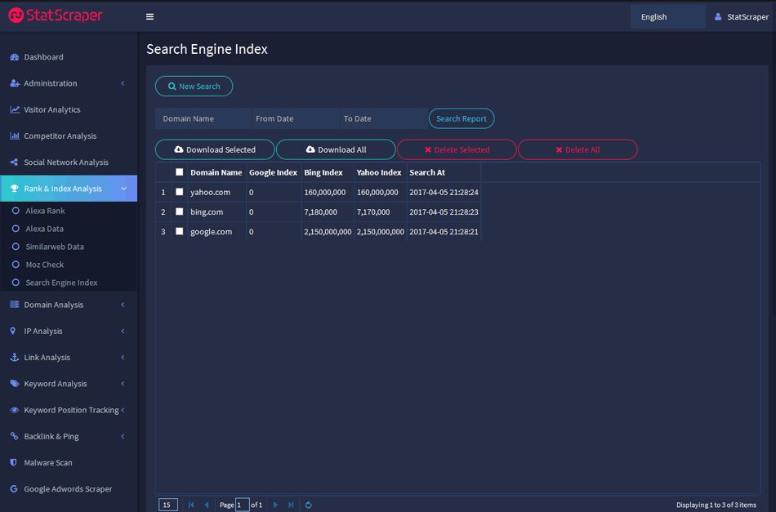Click the Keyword Analysis tags icon
This screenshot has width=776, height=512.
15,383
